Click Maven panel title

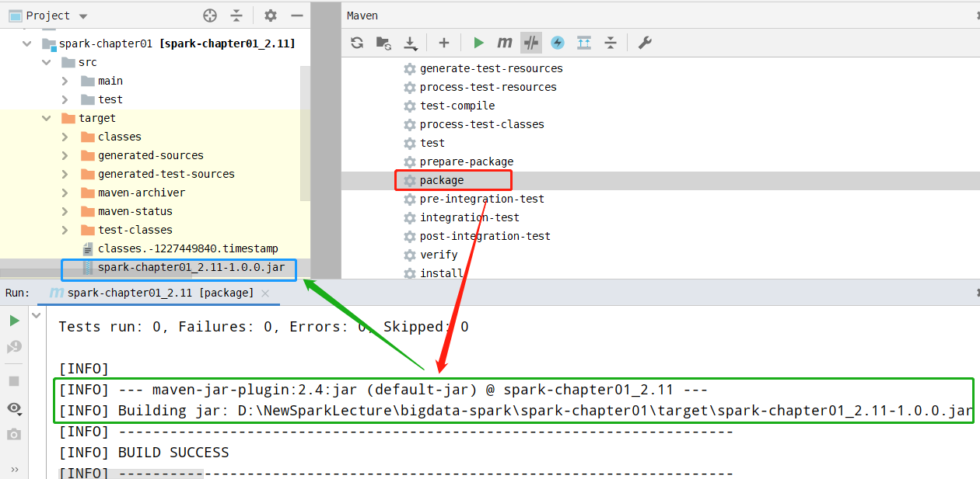362,16
